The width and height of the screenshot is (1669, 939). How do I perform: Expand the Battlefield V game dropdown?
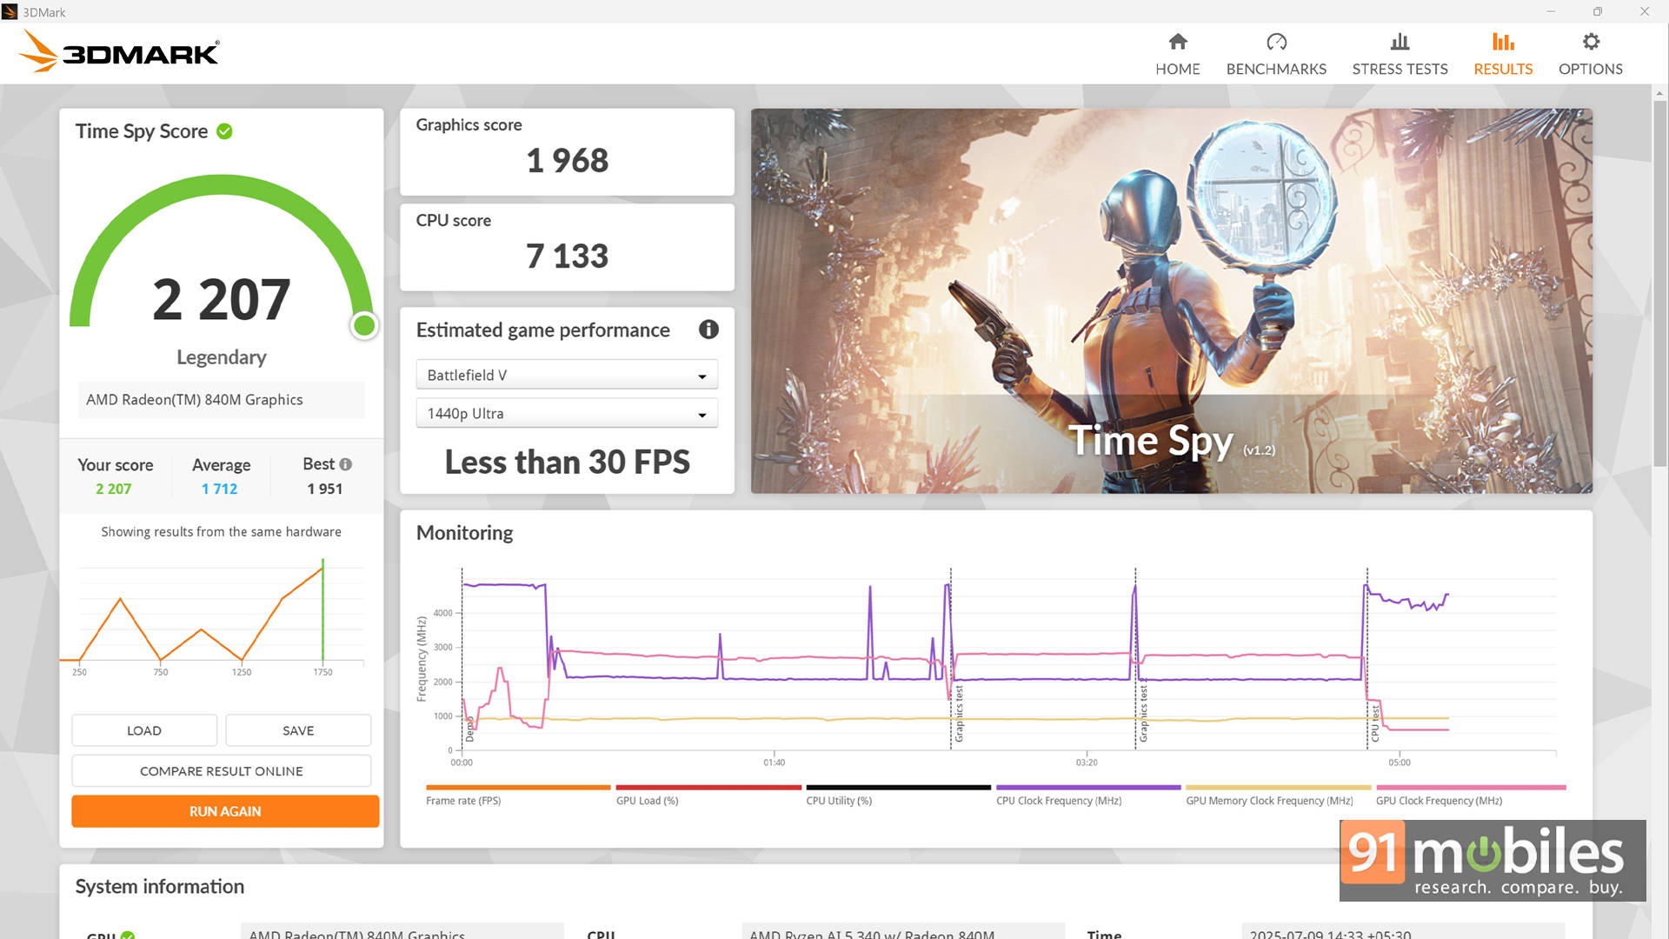[x=567, y=376]
